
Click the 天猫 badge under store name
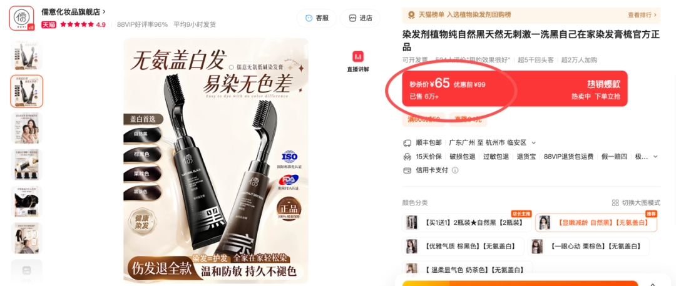tap(49, 24)
